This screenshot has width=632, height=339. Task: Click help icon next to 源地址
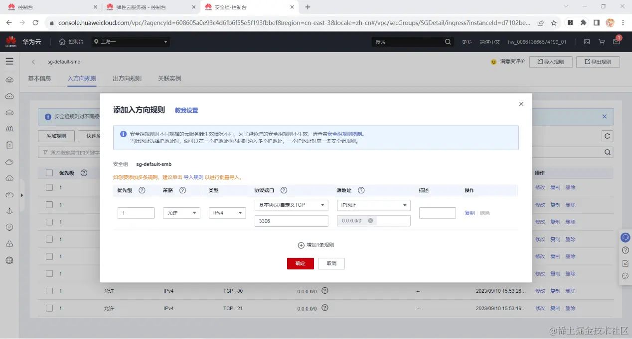[x=361, y=190]
